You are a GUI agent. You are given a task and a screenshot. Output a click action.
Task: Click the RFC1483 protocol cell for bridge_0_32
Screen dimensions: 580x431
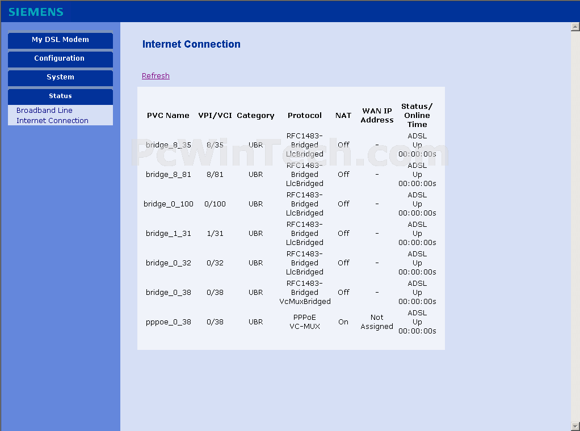pos(305,263)
